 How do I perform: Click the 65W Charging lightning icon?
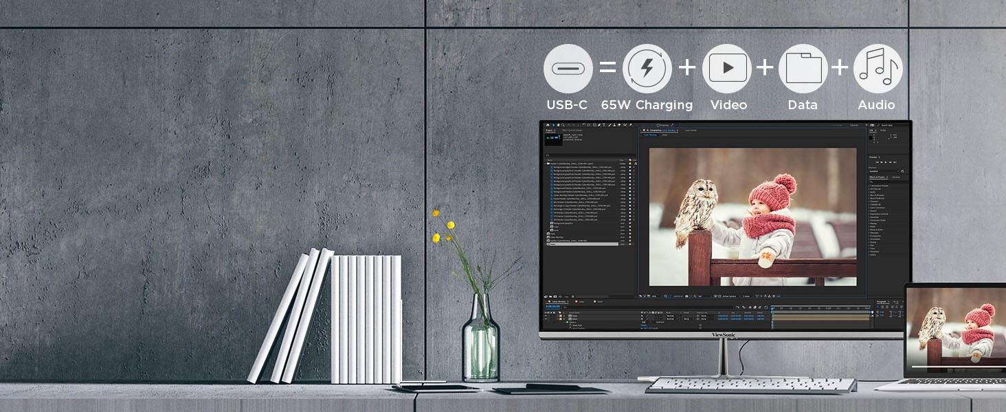coord(647,69)
